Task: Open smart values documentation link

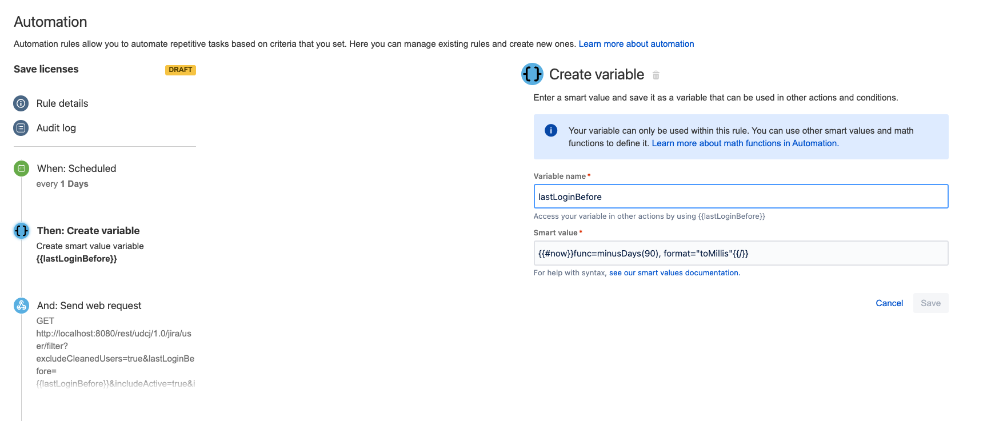Action: [674, 273]
